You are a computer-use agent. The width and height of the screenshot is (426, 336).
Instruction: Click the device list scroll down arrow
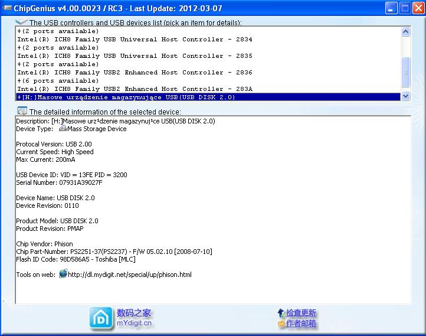click(405, 96)
